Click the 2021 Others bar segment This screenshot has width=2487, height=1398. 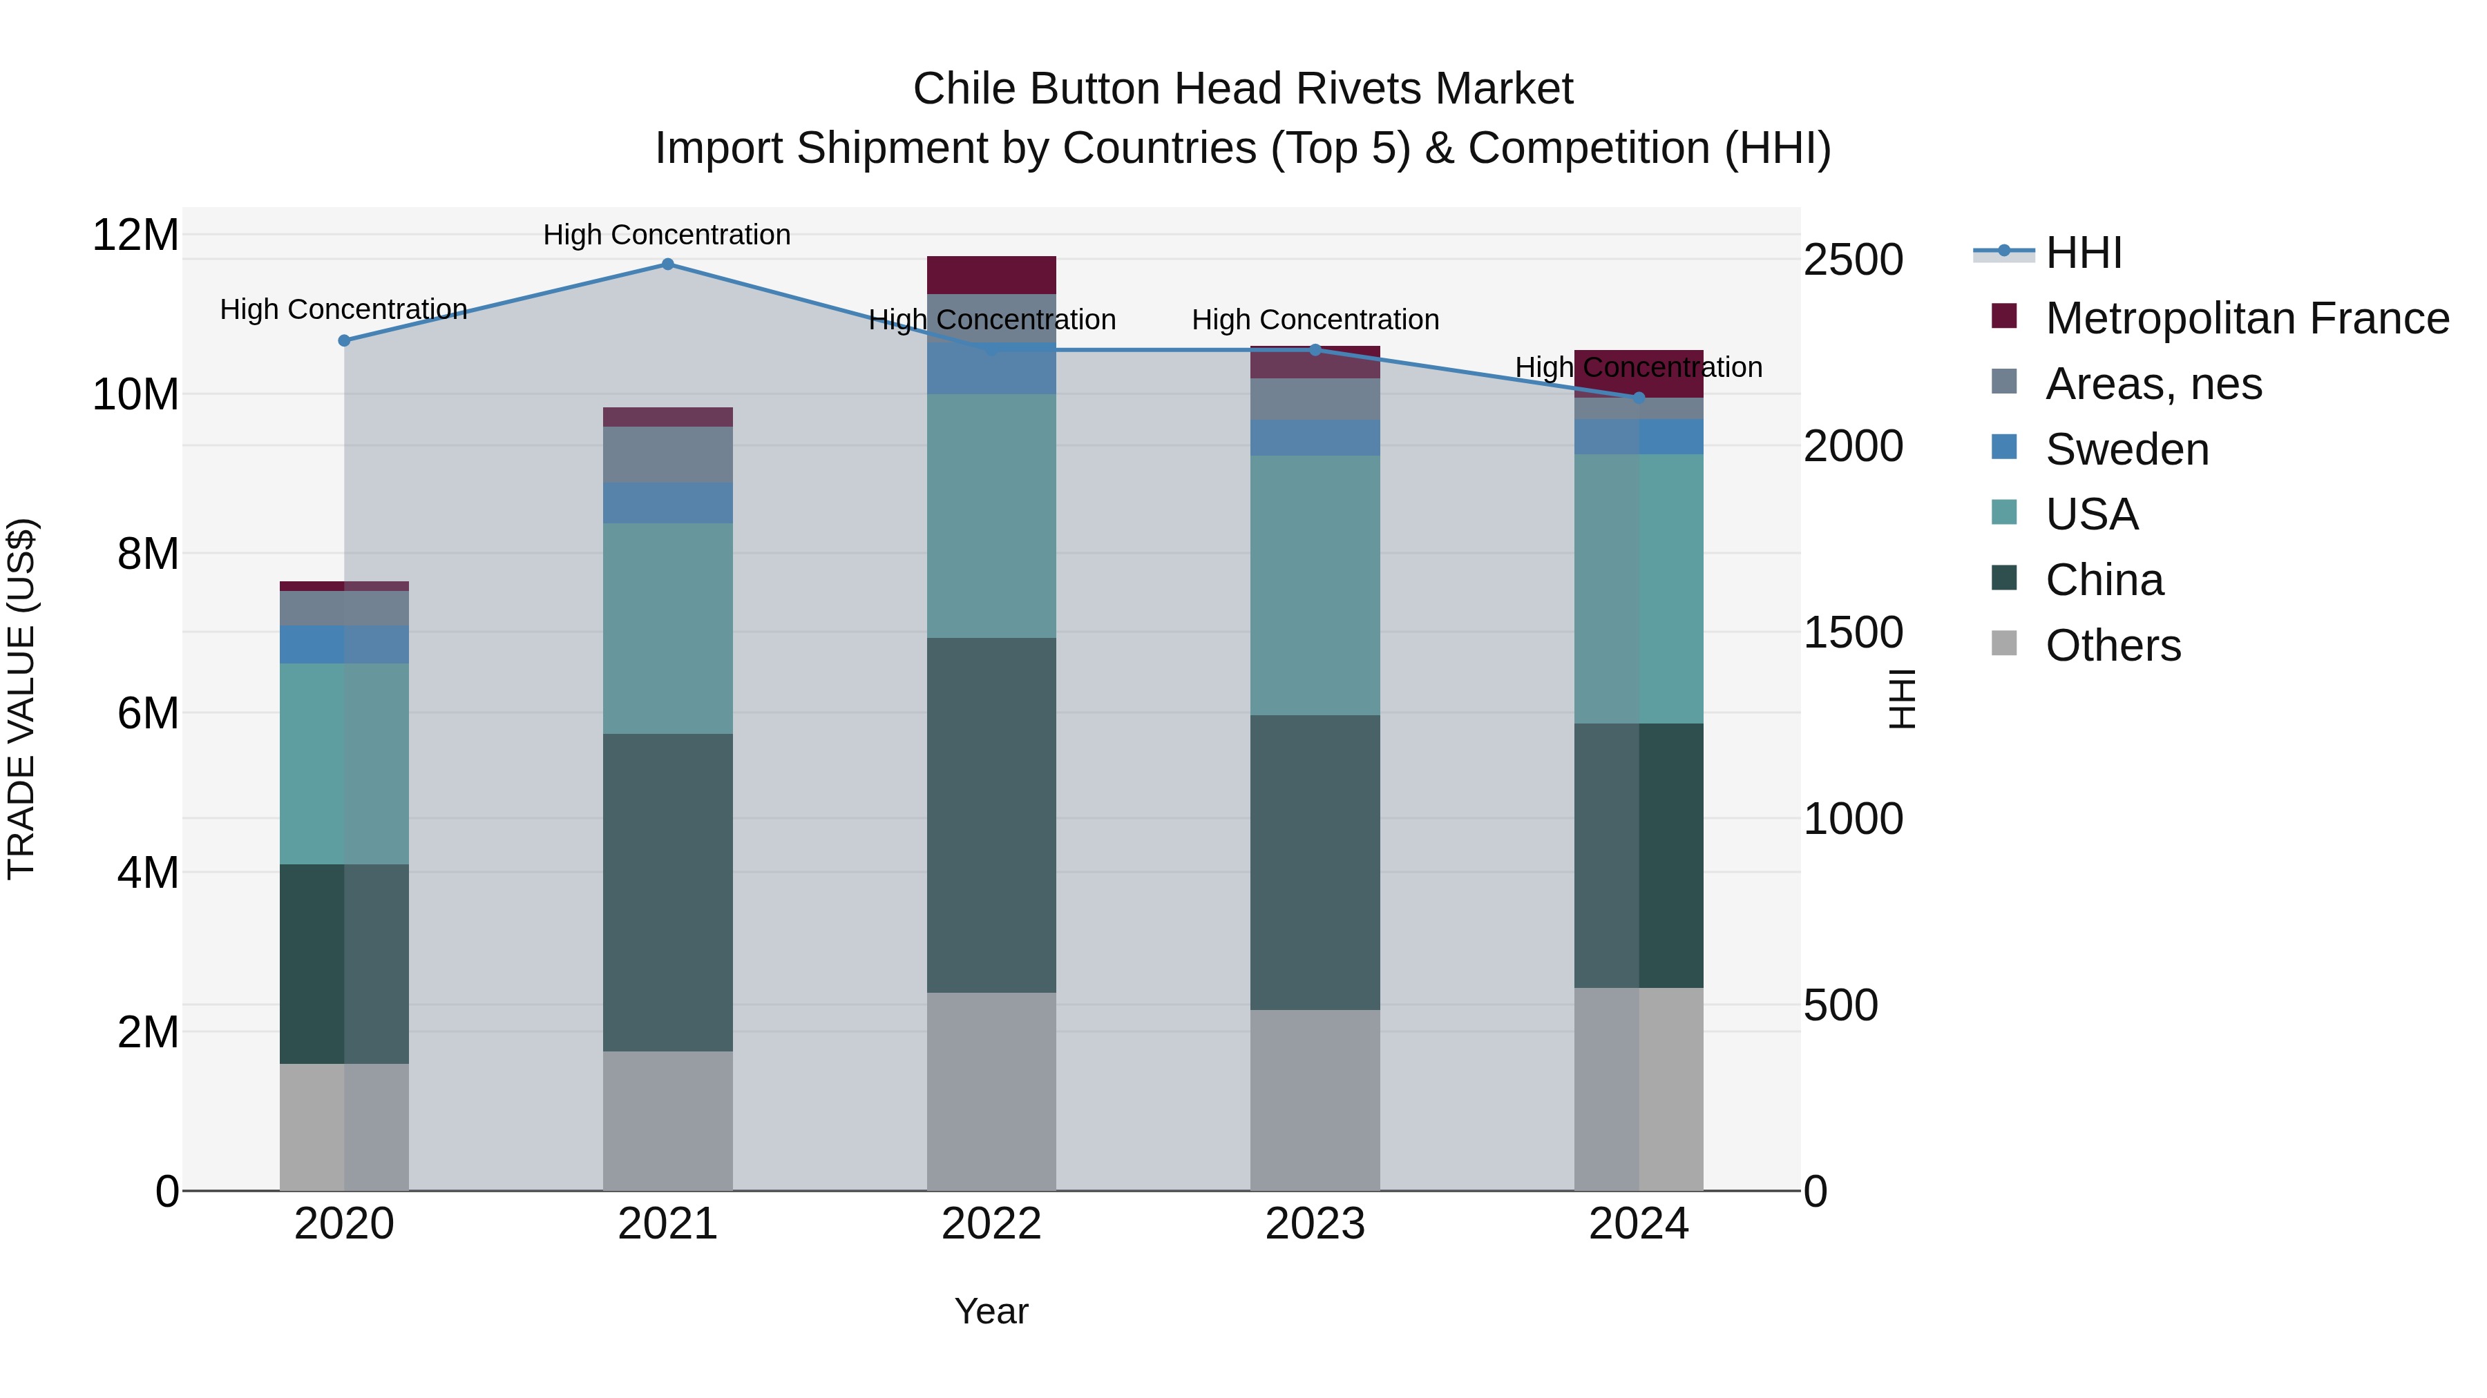pyautogui.click(x=668, y=1121)
